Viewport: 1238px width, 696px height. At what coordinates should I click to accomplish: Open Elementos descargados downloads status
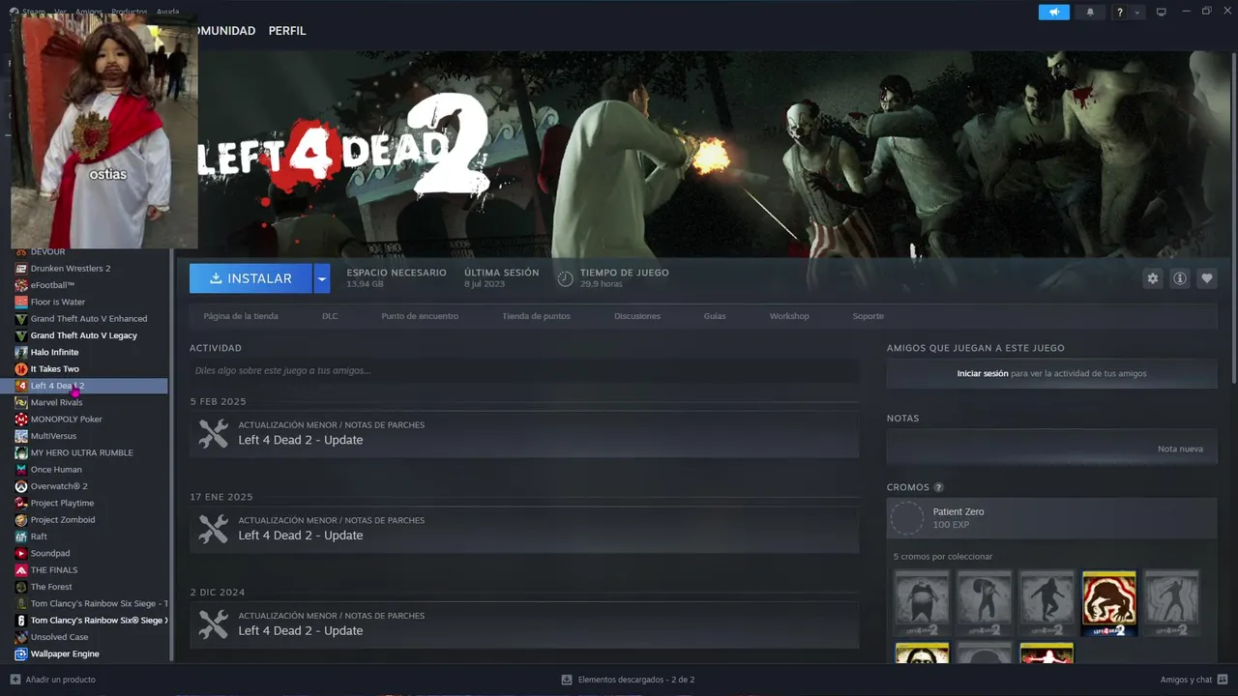(628, 680)
